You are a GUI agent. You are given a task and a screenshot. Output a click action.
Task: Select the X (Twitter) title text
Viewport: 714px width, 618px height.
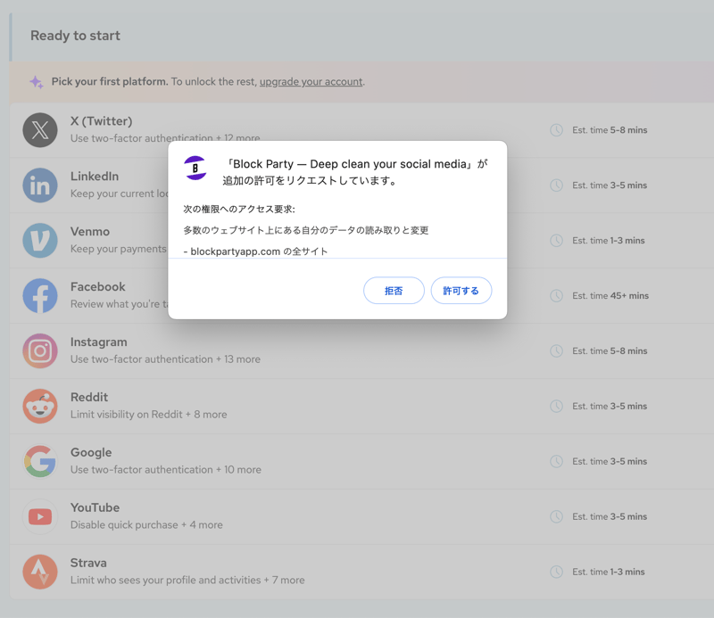(x=101, y=121)
